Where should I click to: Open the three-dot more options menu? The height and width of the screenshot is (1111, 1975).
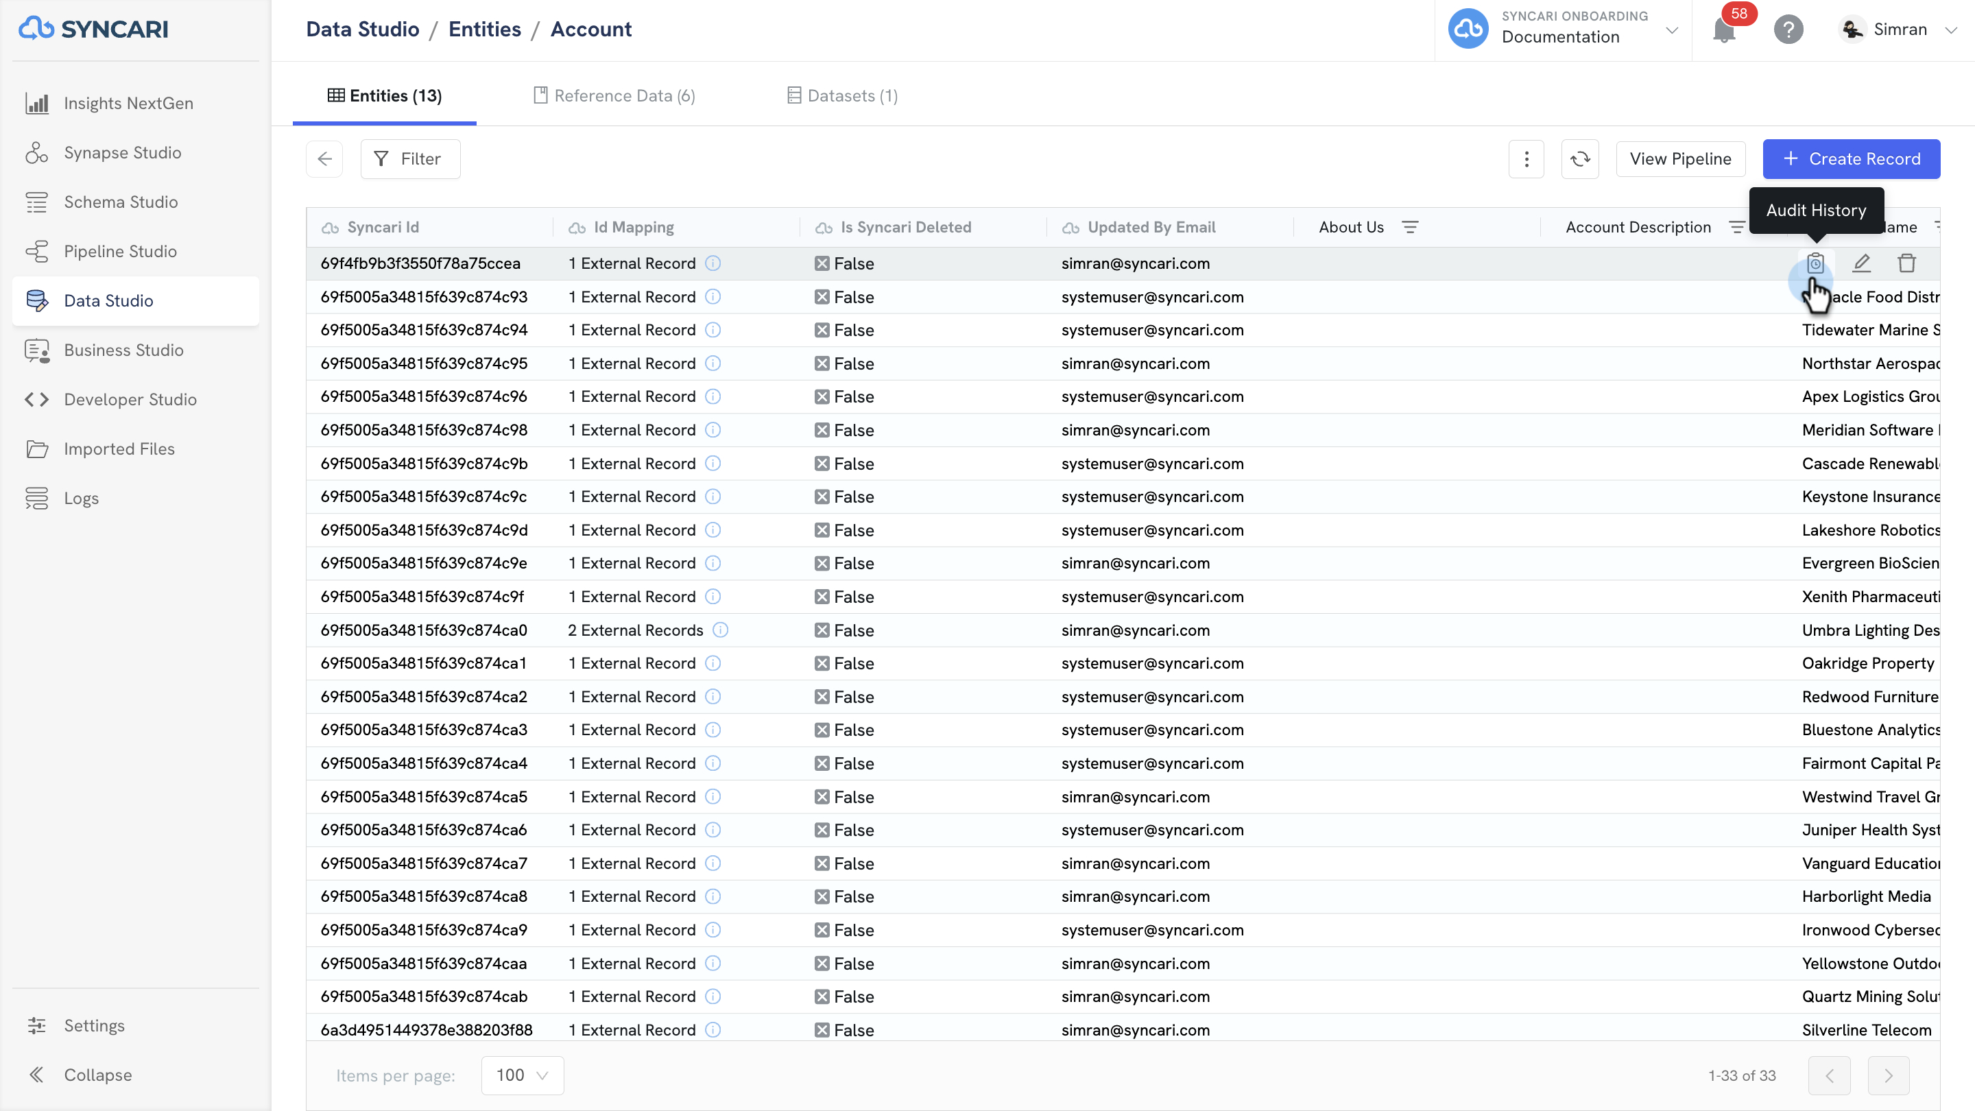[1527, 158]
